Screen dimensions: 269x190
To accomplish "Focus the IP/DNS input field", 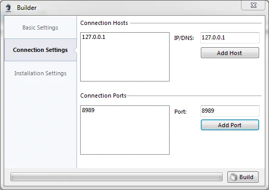I will pyautogui.click(x=230, y=37).
